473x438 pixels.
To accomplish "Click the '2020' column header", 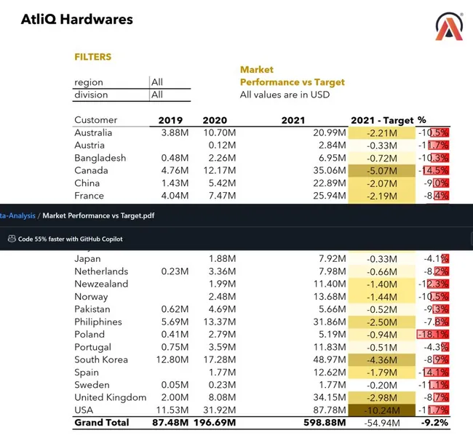I will point(215,120).
